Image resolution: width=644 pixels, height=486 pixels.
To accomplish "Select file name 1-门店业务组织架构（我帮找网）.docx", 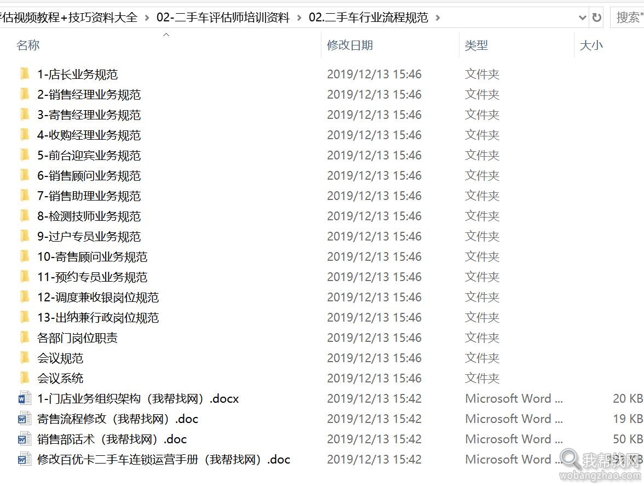I will [138, 398].
